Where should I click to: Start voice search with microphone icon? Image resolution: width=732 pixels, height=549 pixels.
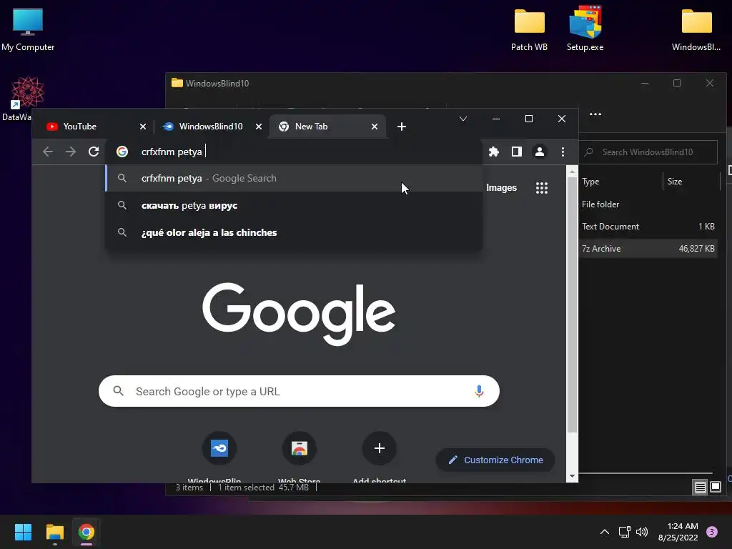tap(479, 391)
